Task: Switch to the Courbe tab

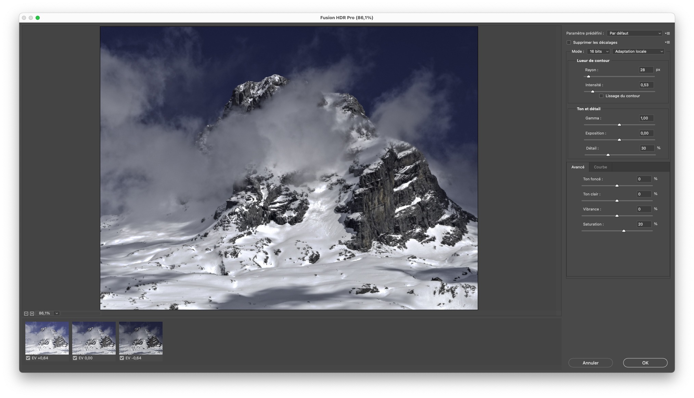Action: 601,167
